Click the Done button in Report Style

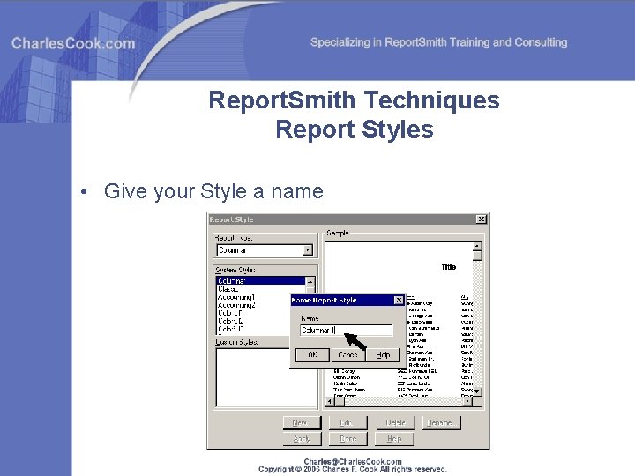(x=347, y=439)
